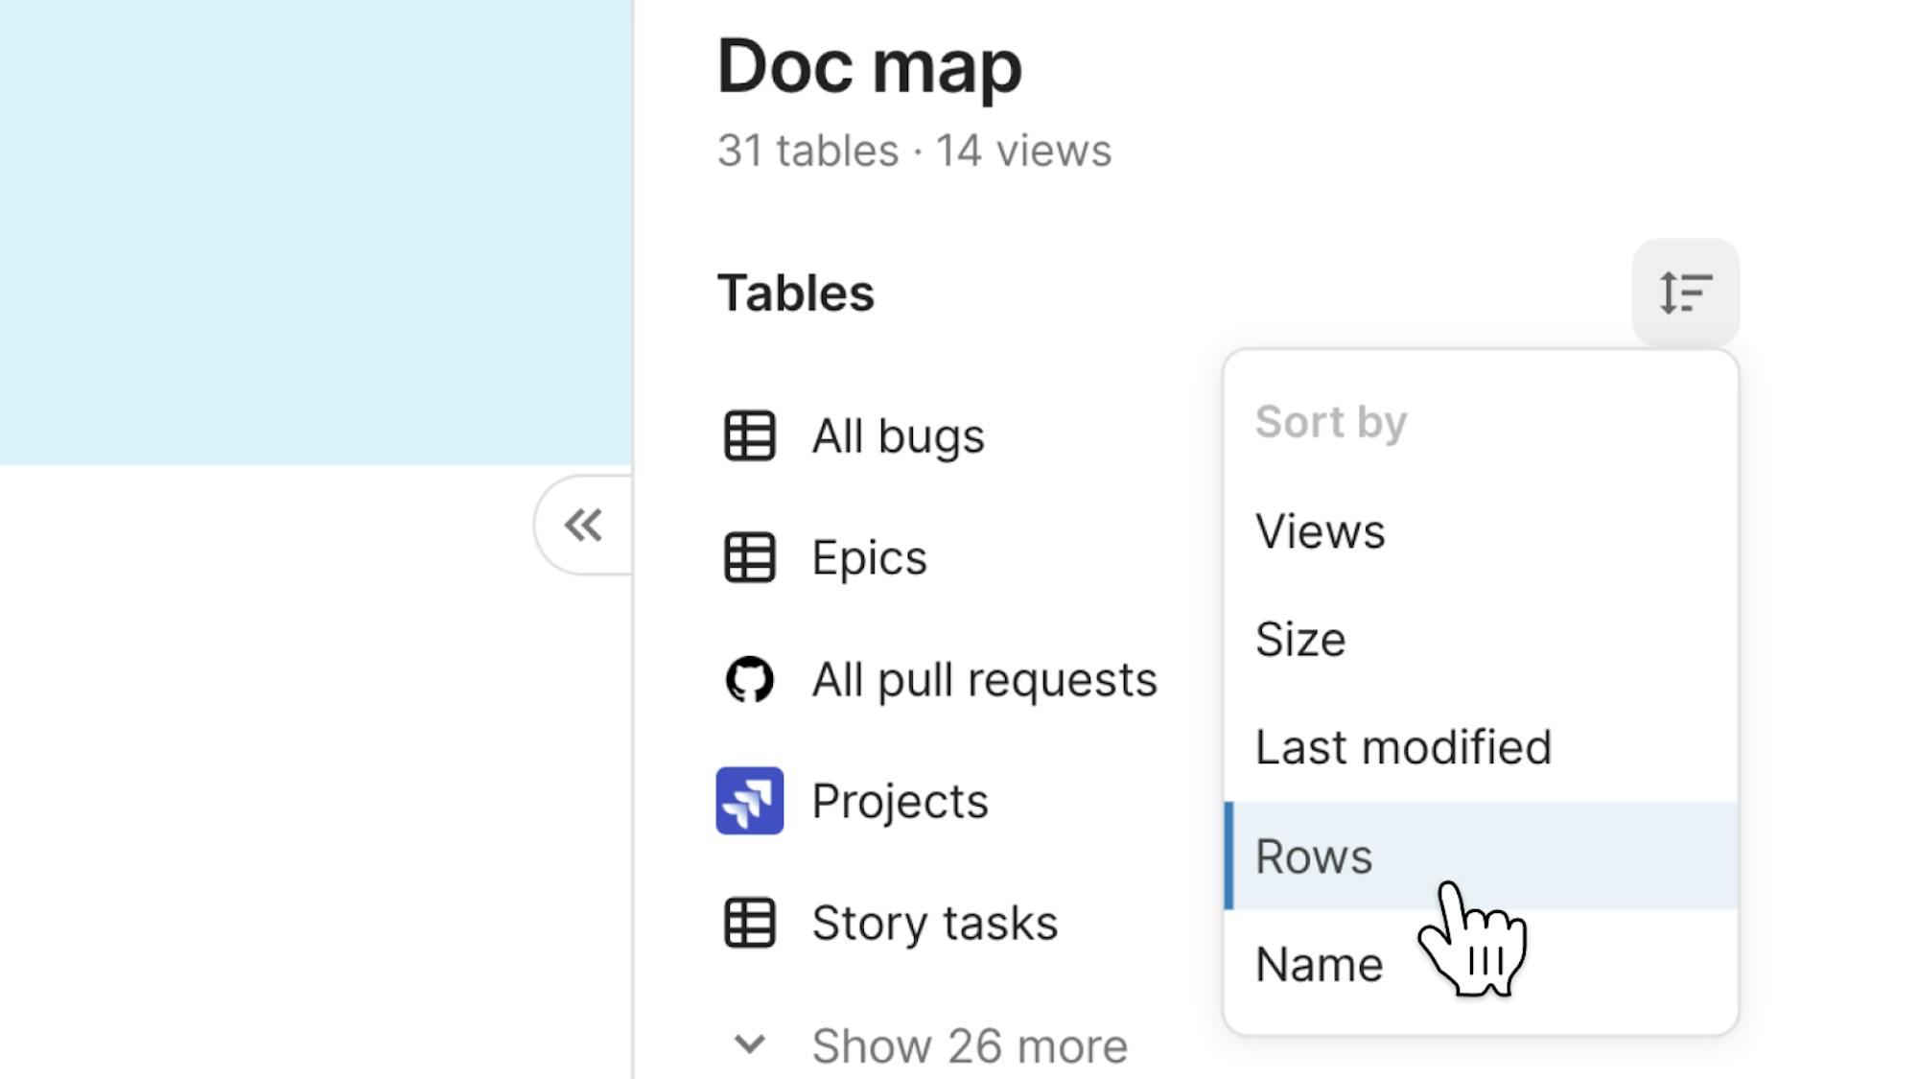Click chevron next to Show 26 more
This screenshot has width=1918, height=1079.
[x=749, y=1044]
